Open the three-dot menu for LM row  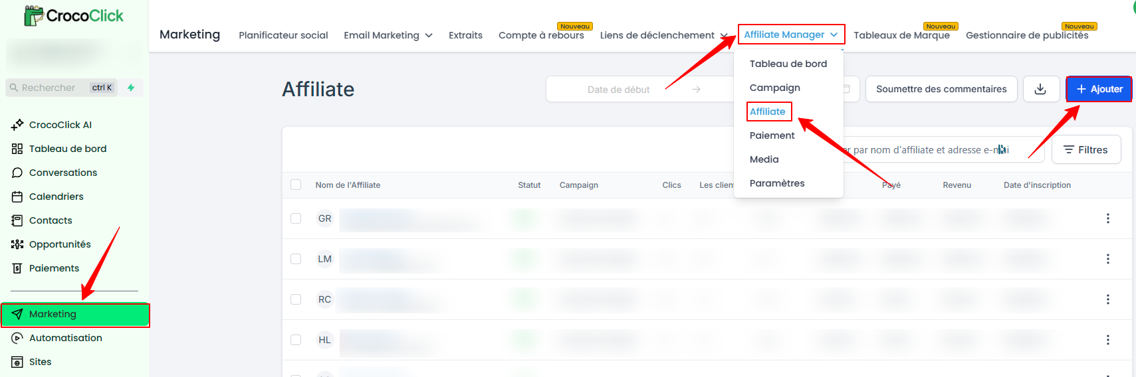[x=1107, y=259]
